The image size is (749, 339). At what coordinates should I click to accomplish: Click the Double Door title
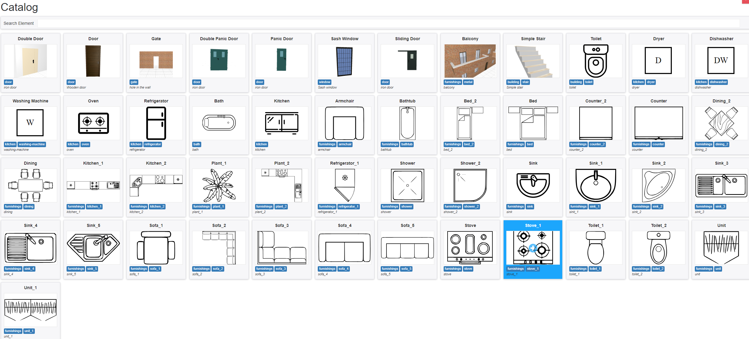(x=30, y=39)
